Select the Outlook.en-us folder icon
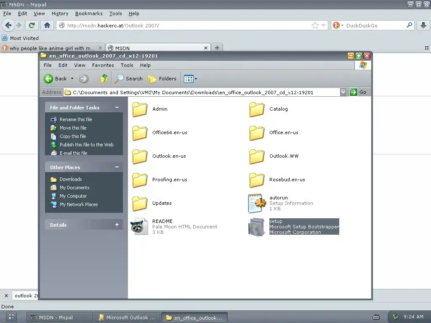The image size is (431, 323). pos(140,156)
